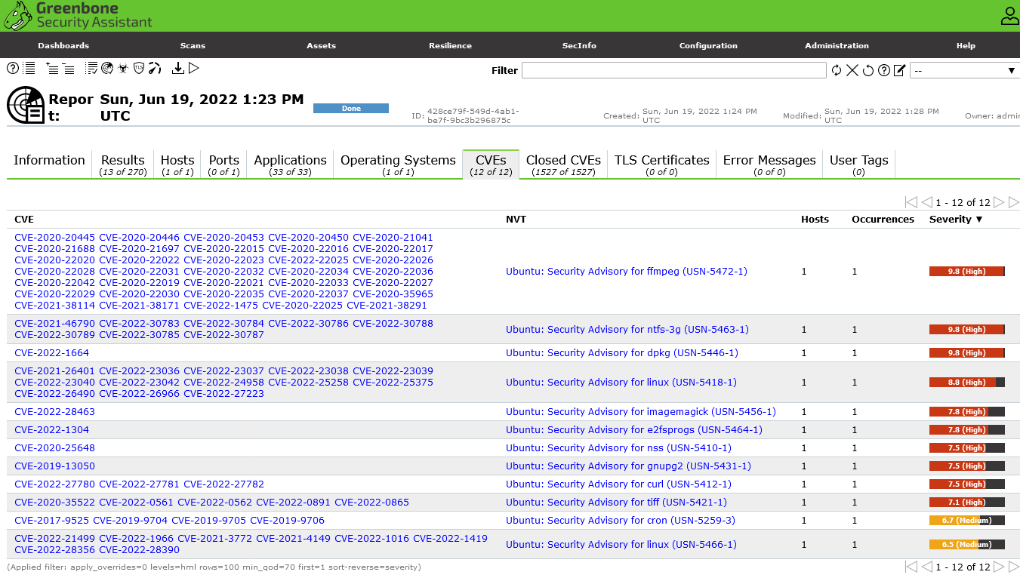Open the CVE-2022-1664 link
The width and height of the screenshot is (1020, 578).
51,353
